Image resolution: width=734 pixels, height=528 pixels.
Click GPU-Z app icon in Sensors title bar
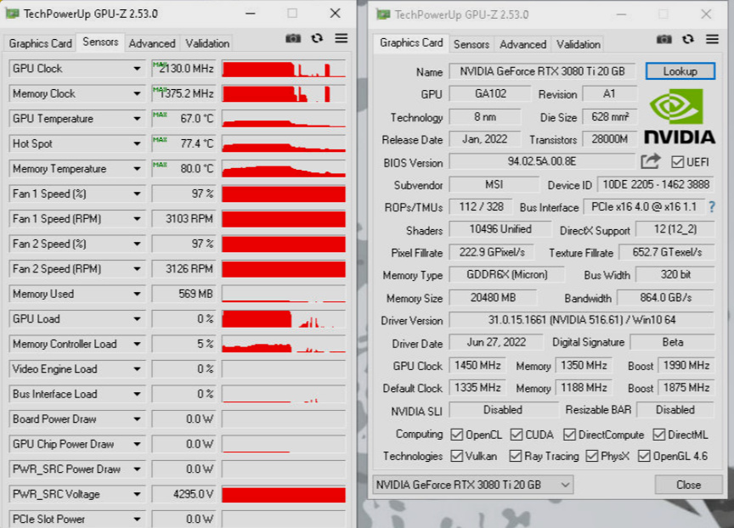pos(12,13)
